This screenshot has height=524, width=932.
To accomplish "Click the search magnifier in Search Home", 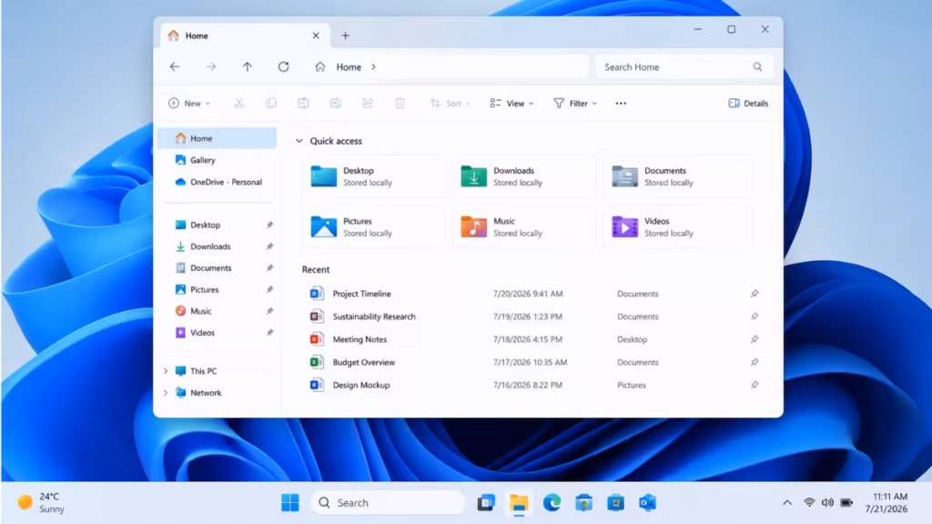I will click(757, 66).
